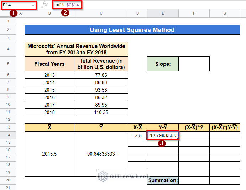
Task: Select row 4 header
Action: pyautogui.click(x=8, y=49)
